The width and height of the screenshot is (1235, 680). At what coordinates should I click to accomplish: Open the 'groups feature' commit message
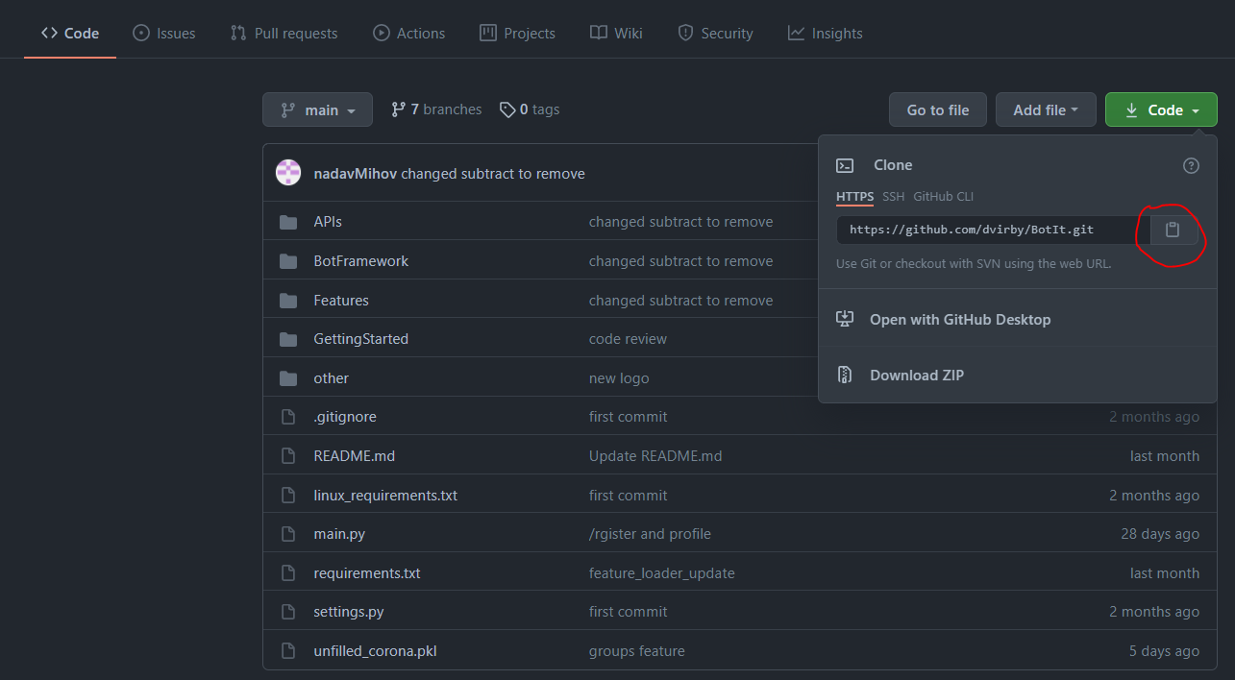coord(637,651)
